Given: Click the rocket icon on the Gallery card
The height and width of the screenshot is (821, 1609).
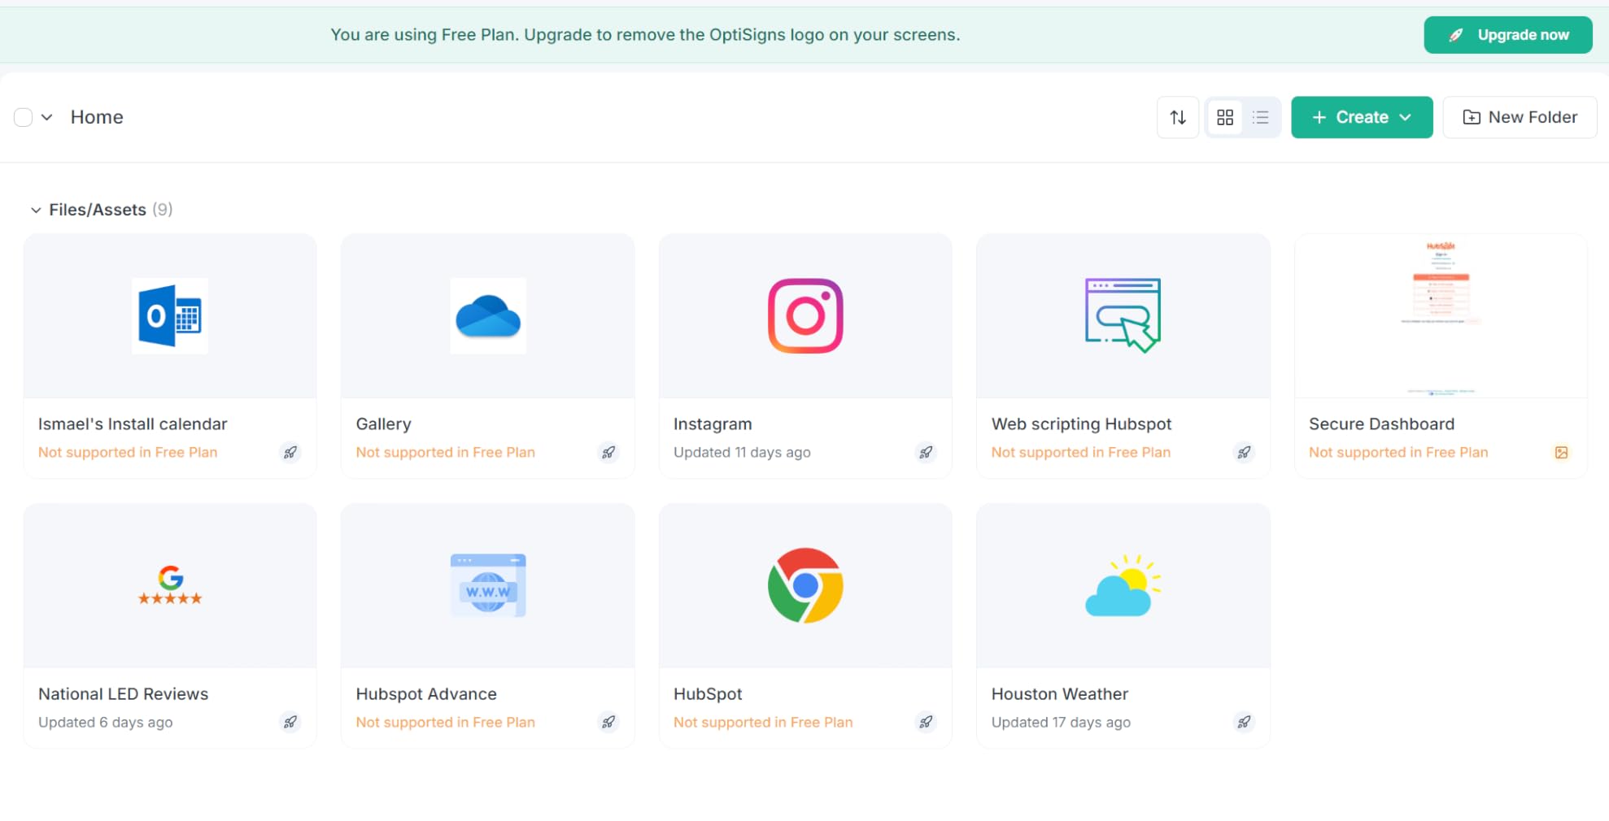Looking at the screenshot, I should (608, 452).
